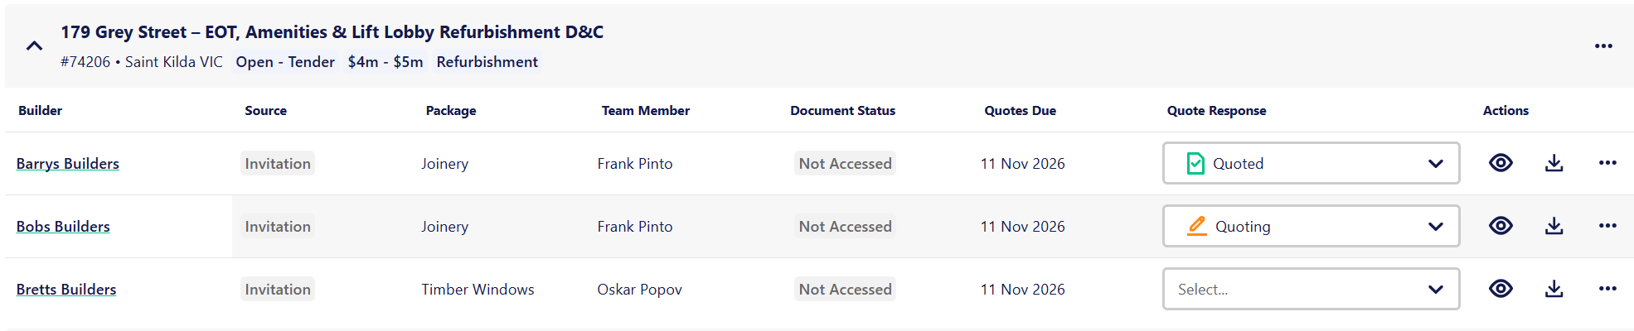Screen dimensions: 1634x331
Task: Download documents for Bobs Builders
Action: coord(1554,226)
